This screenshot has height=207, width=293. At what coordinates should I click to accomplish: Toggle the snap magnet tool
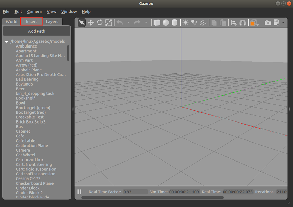[243, 23]
